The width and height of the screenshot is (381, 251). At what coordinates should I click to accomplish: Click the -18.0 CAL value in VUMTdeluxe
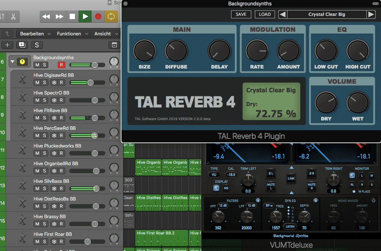point(231,174)
